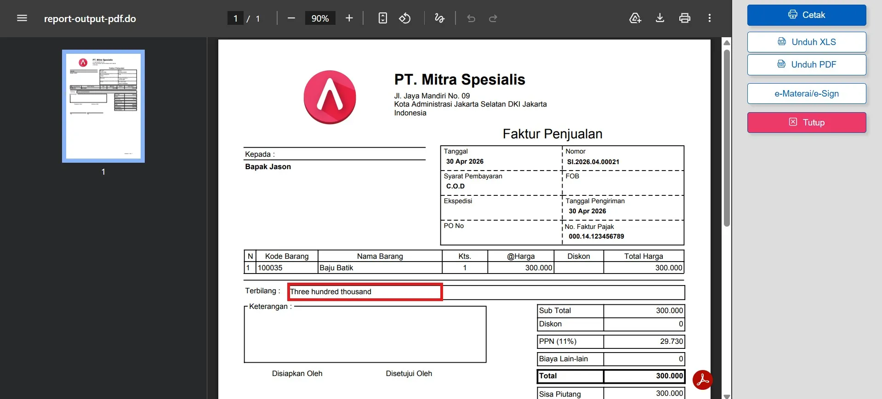Open the e-Materai/e-Sign option
The width and height of the screenshot is (882, 399).
pos(807,94)
